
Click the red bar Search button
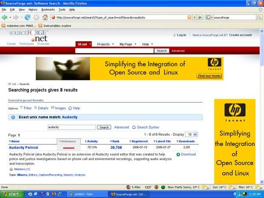pyautogui.click(x=162, y=51)
